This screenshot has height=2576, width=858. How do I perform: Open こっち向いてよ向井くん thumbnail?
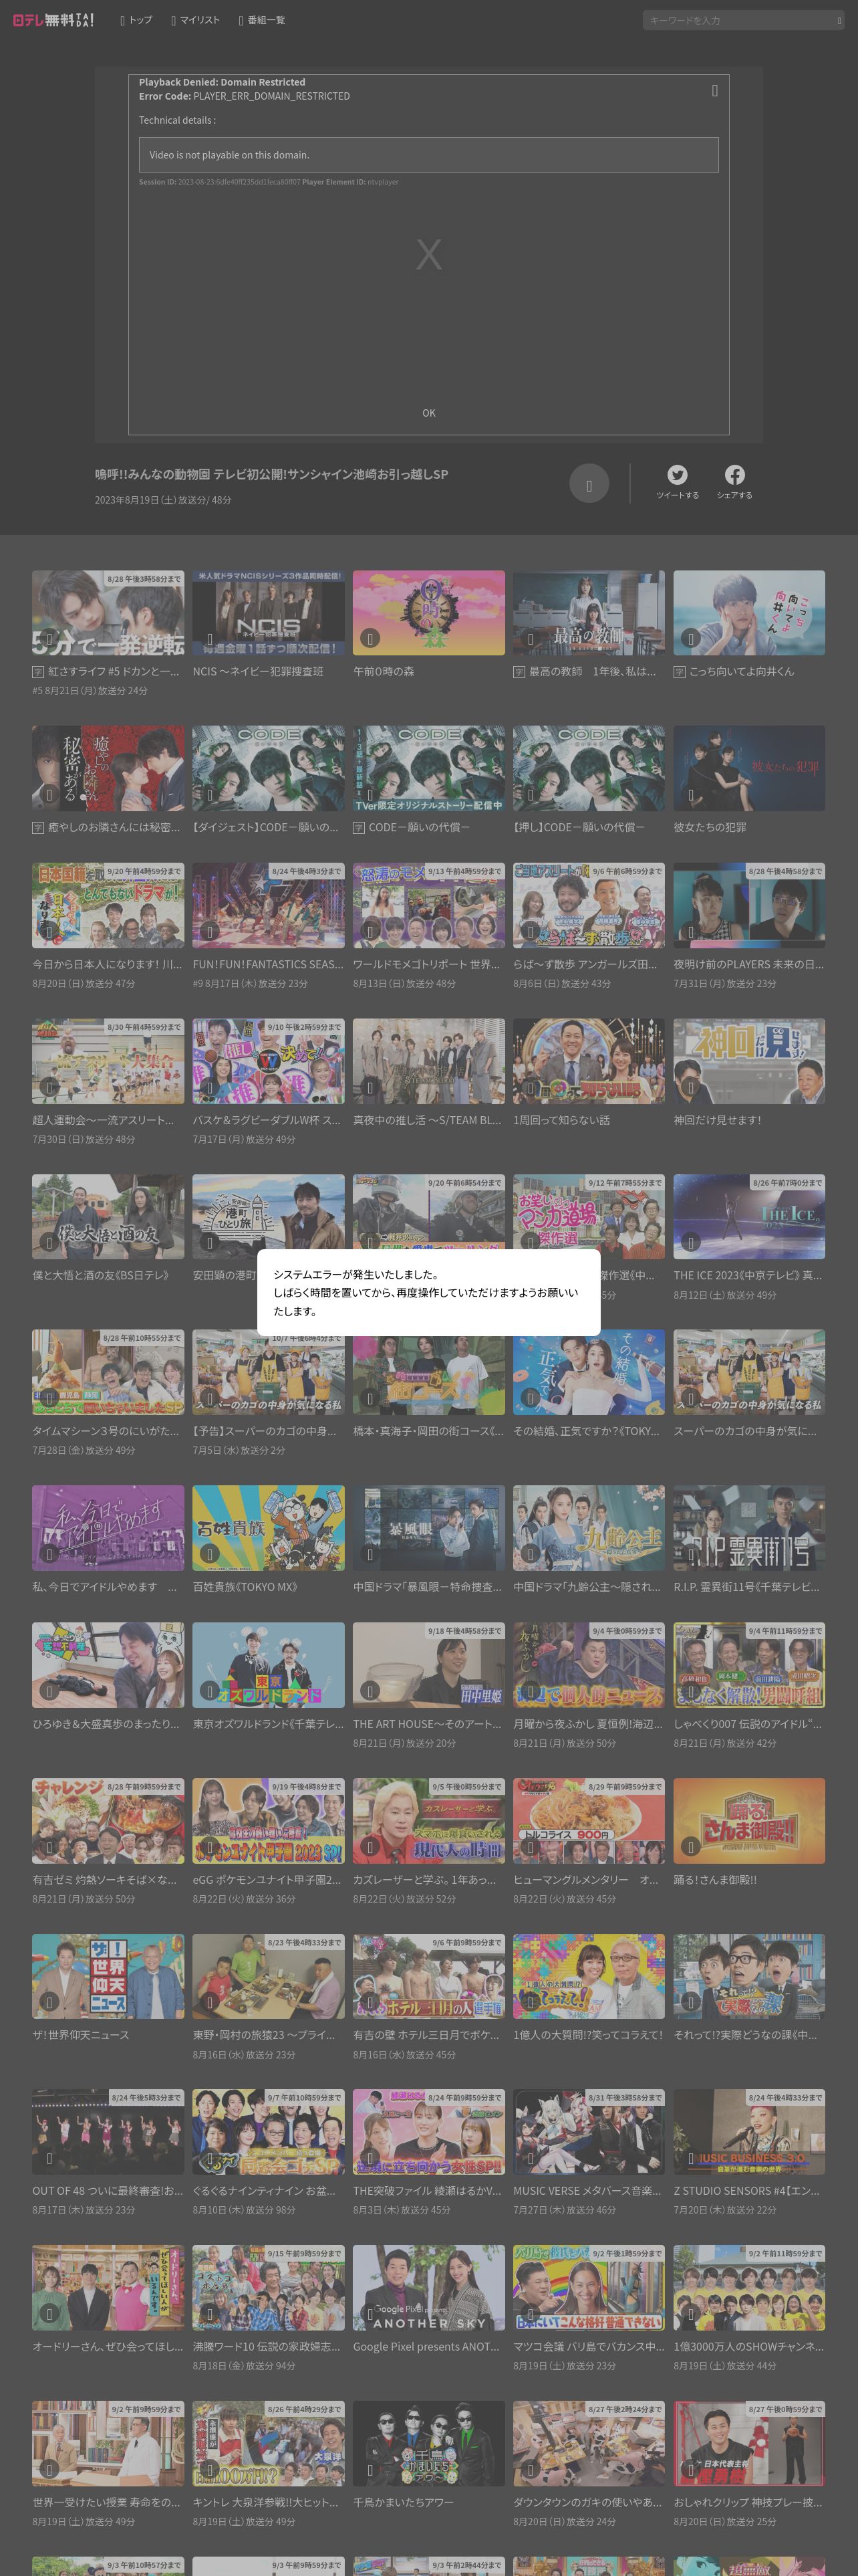click(x=749, y=613)
